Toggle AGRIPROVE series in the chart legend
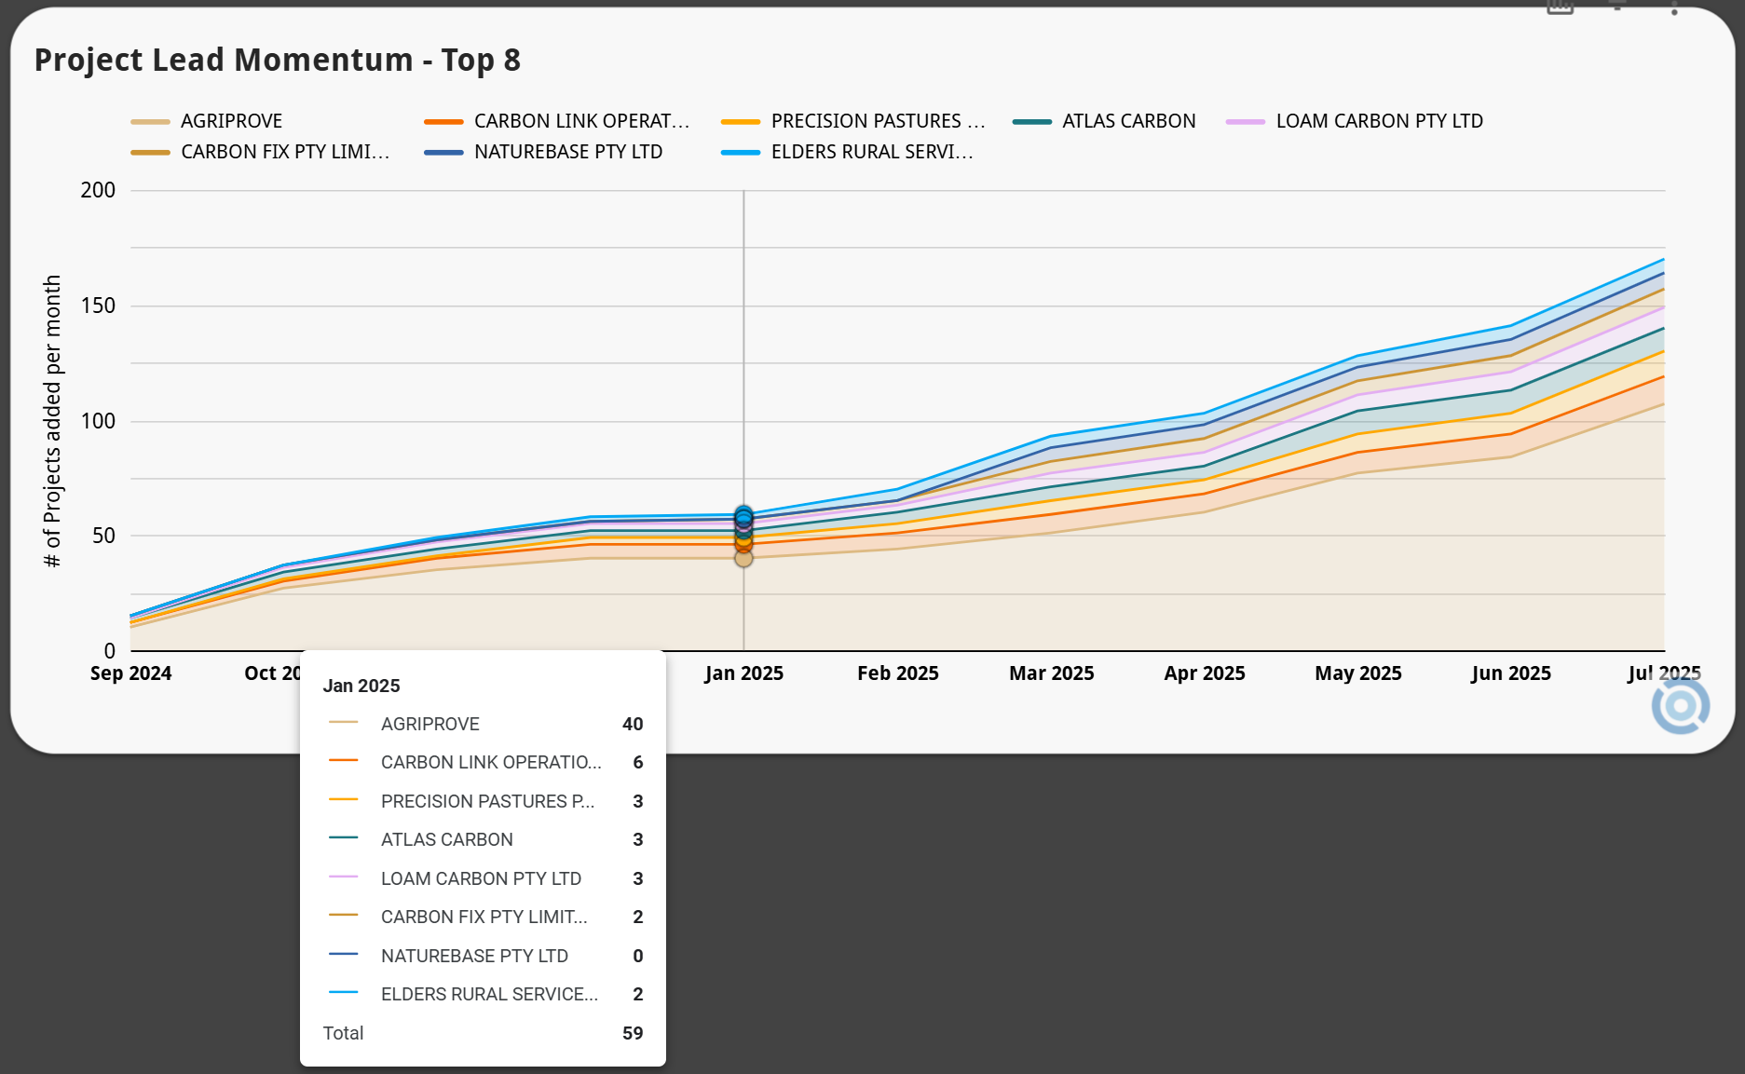This screenshot has width=1745, height=1074. [207, 121]
